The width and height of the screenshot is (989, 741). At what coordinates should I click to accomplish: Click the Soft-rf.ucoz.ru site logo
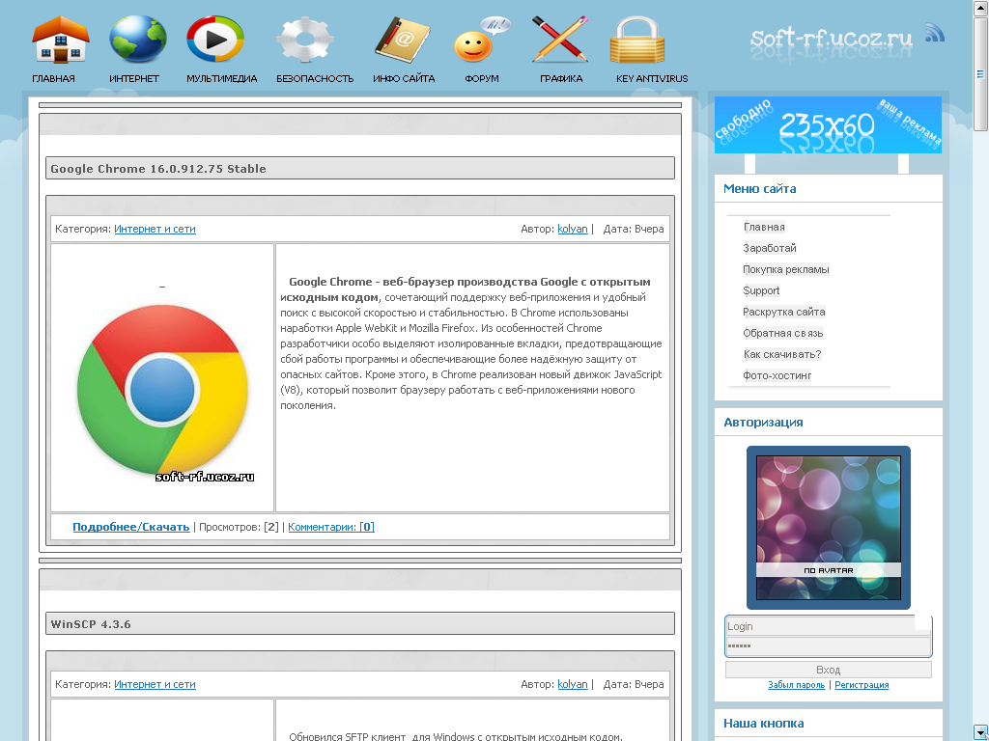(831, 39)
